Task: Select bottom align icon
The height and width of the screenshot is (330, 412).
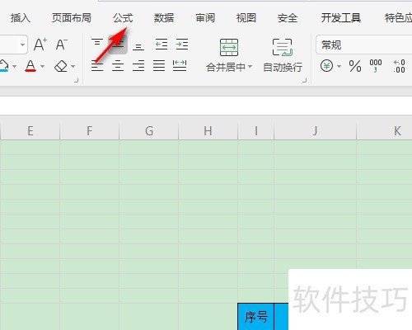Action: click(138, 45)
